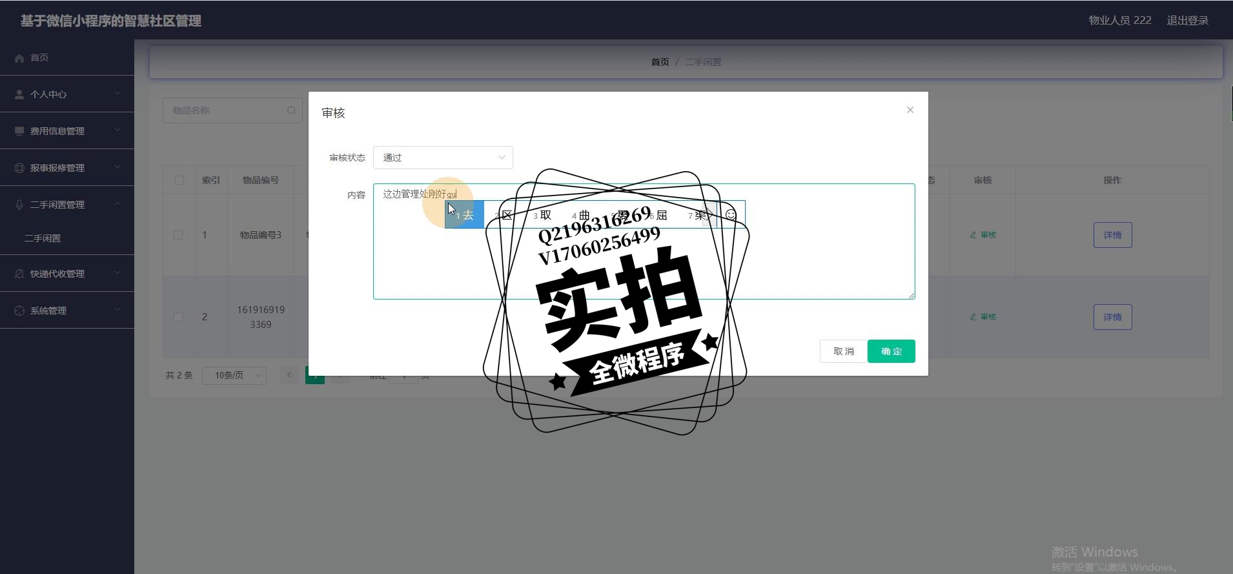Expand the 系统管理 menu chevron
1233x574 pixels.
point(117,309)
